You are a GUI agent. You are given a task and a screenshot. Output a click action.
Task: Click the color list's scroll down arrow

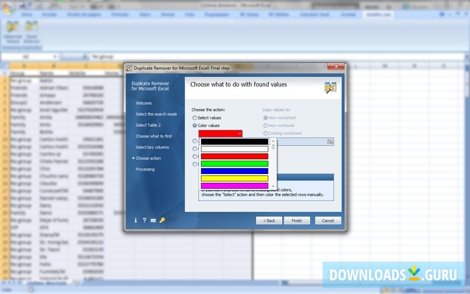273,186
